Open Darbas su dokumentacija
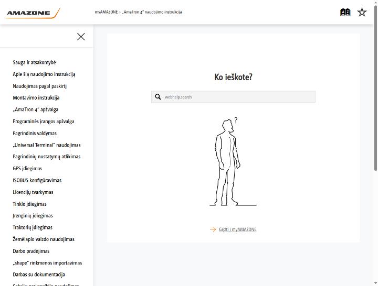Screen dimensions: 378x286 click(39, 274)
